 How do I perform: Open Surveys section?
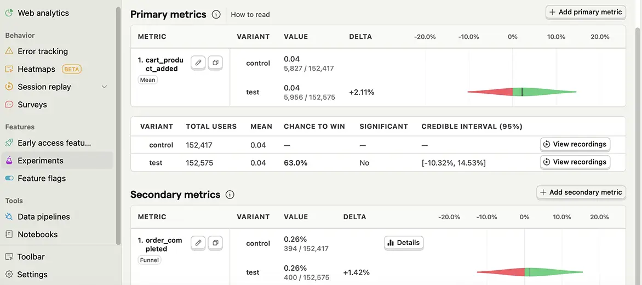point(32,105)
